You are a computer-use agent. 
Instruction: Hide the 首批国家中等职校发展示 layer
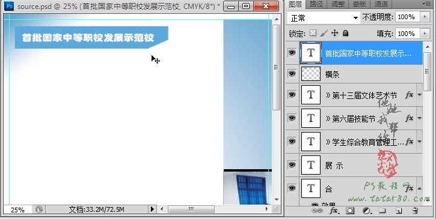click(x=292, y=52)
